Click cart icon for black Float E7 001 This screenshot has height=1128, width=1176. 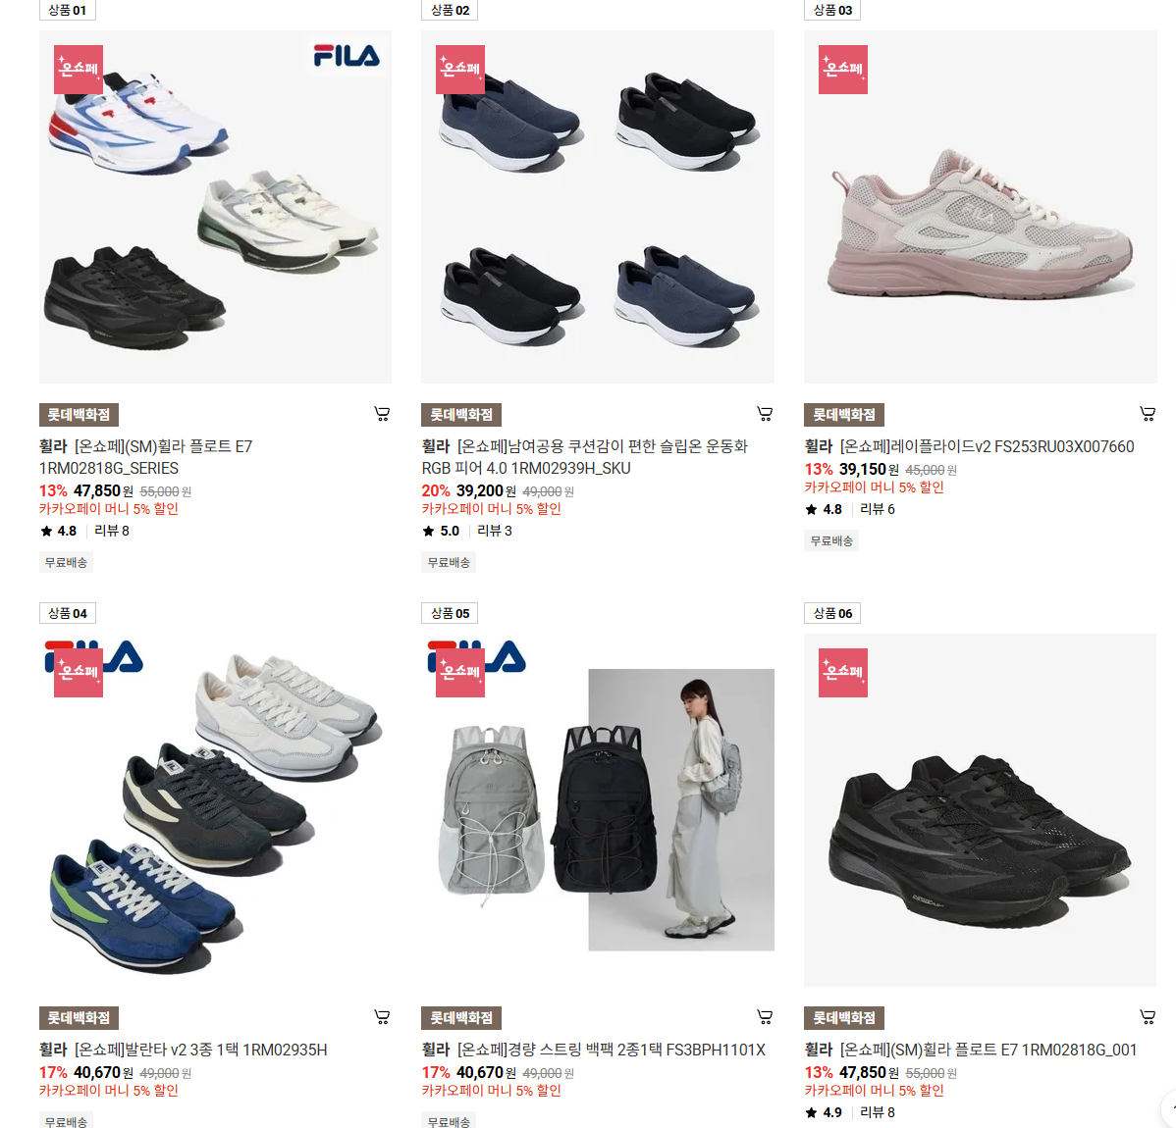1148,1017
